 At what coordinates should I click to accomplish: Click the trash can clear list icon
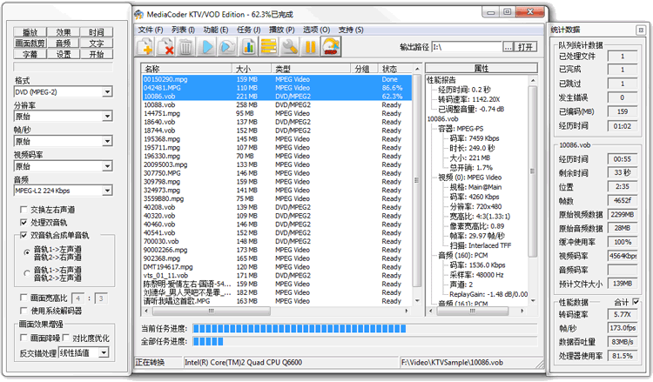pyautogui.click(x=185, y=47)
